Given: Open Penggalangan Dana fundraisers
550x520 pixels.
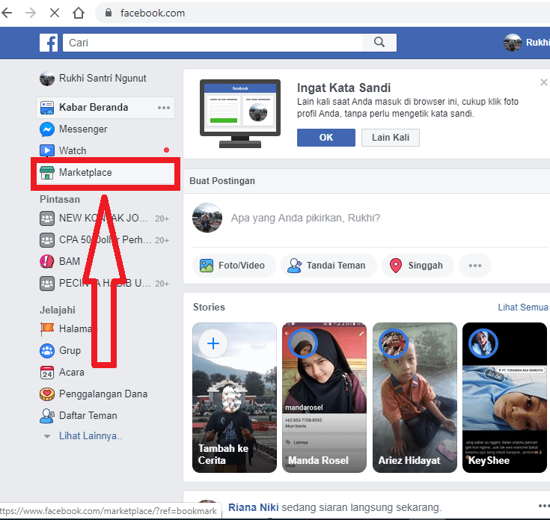Looking at the screenshot, I should 103,394.
